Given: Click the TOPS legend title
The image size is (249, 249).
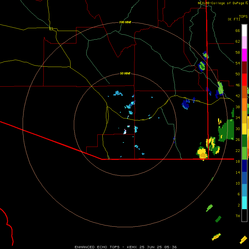Looking at the screenshot, I should [243, 17].
